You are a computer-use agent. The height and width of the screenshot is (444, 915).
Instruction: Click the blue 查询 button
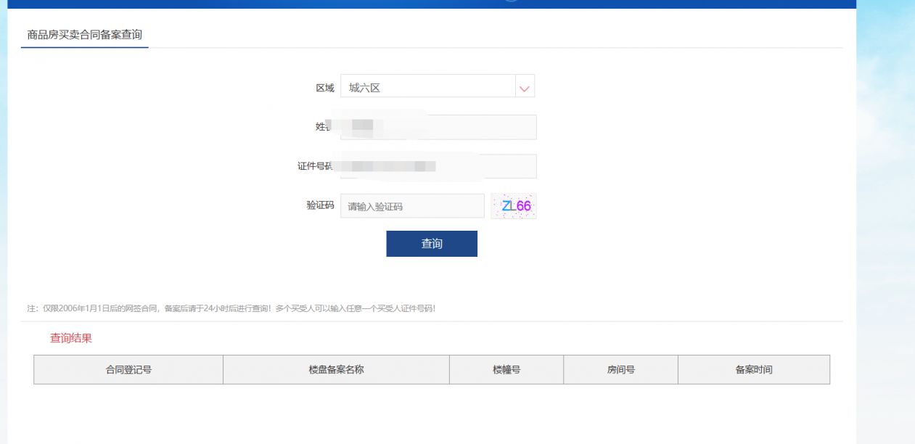pos(432,244)
